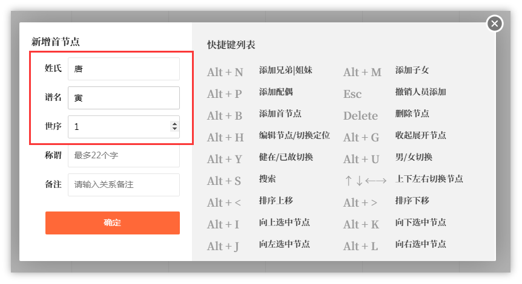The width and height of the screenshot is (522, 284).
Task: Click the 上下左右切换节点 label
Action: click(x=429, y=179)
